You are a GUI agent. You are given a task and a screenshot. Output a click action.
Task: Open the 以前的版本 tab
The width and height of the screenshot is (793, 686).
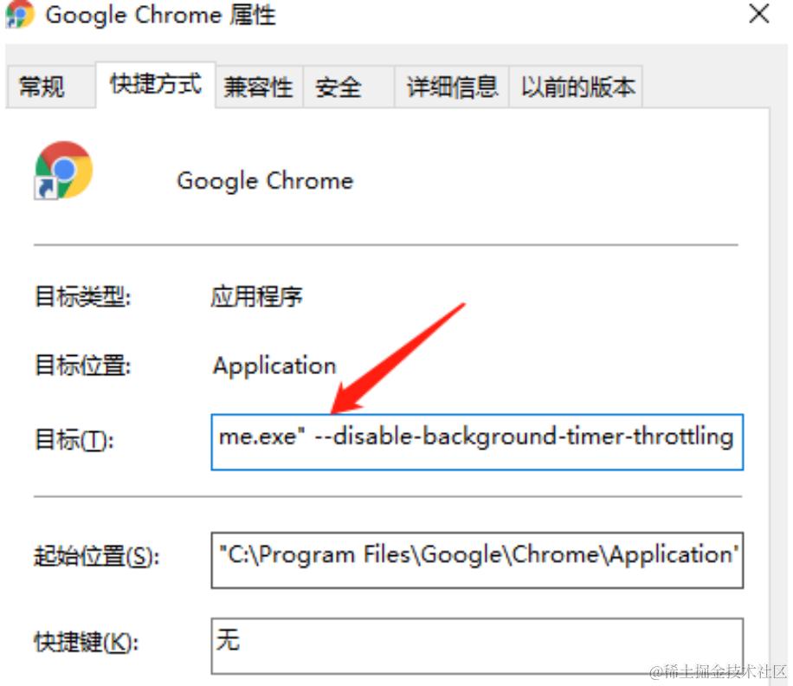(576, 87)
